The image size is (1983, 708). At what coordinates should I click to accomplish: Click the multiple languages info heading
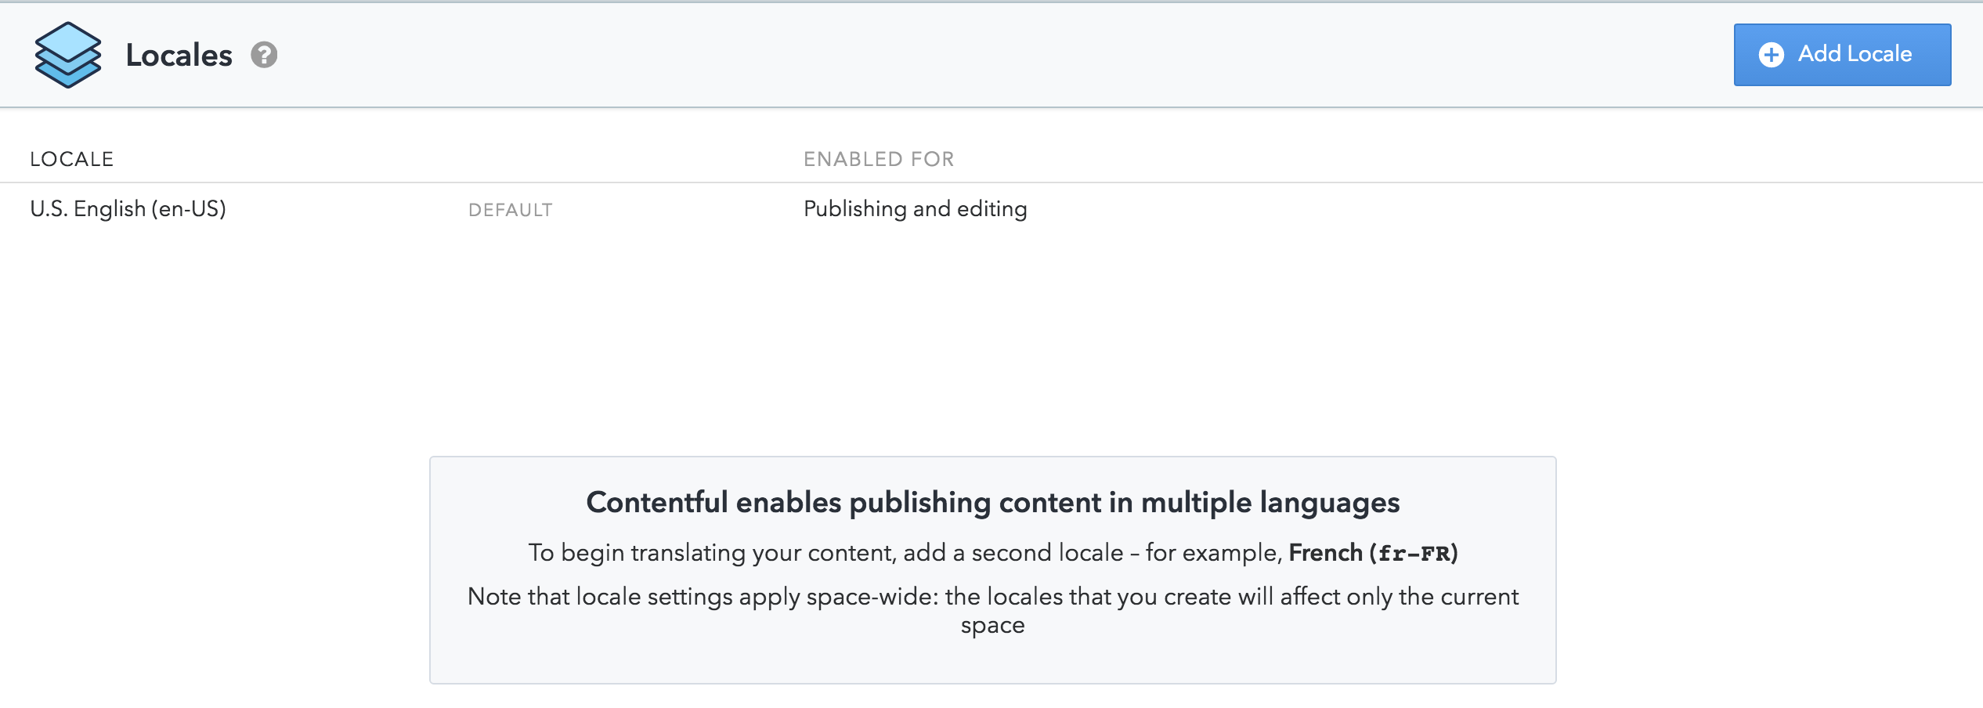[993, 502]
